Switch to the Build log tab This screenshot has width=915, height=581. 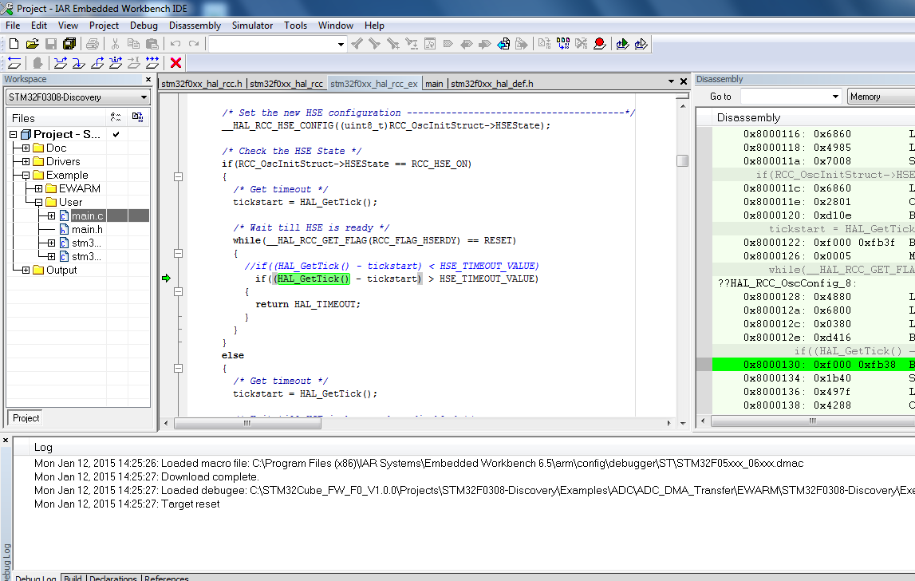coord(73,578)
